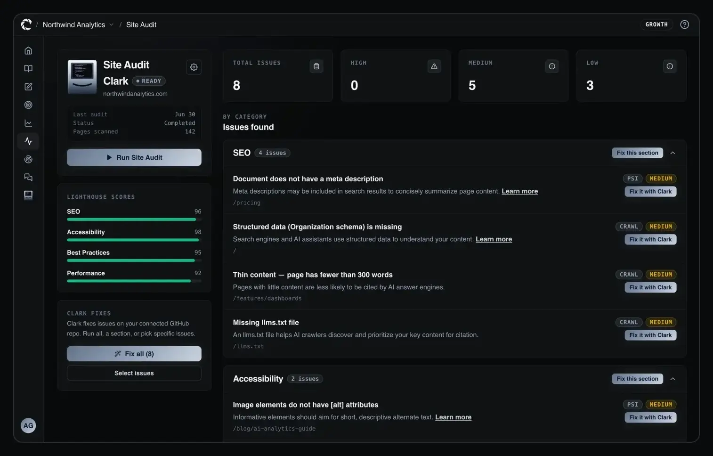
Task: Click the '4 issues' count badge
Action: [x=272, y=153]
